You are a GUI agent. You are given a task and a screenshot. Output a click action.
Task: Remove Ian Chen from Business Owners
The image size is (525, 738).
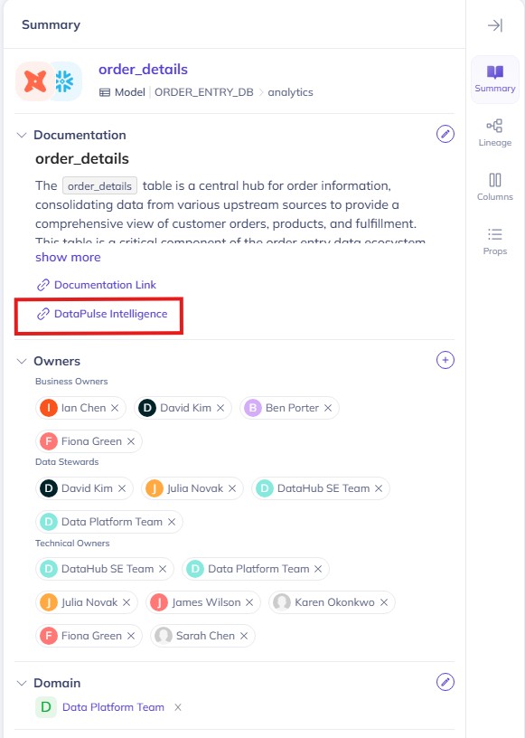115,408
